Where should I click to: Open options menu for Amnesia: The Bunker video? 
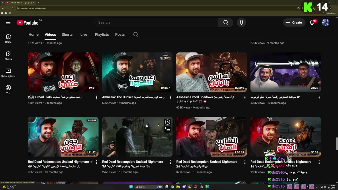click(x=171, y=98)
